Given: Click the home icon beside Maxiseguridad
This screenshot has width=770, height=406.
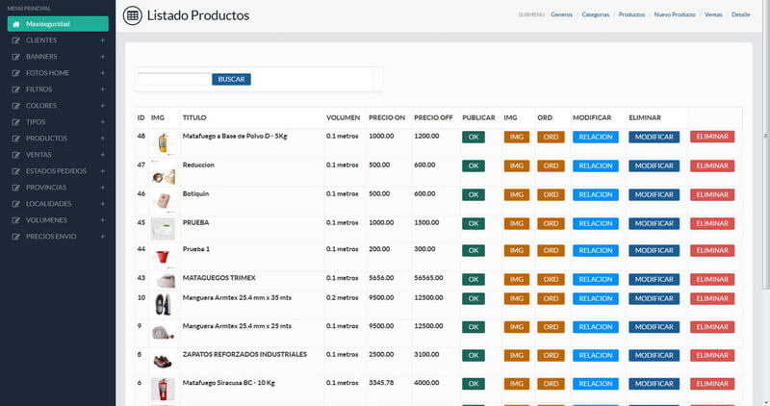Looking at the screenshot, I should [x=15, y=23].
